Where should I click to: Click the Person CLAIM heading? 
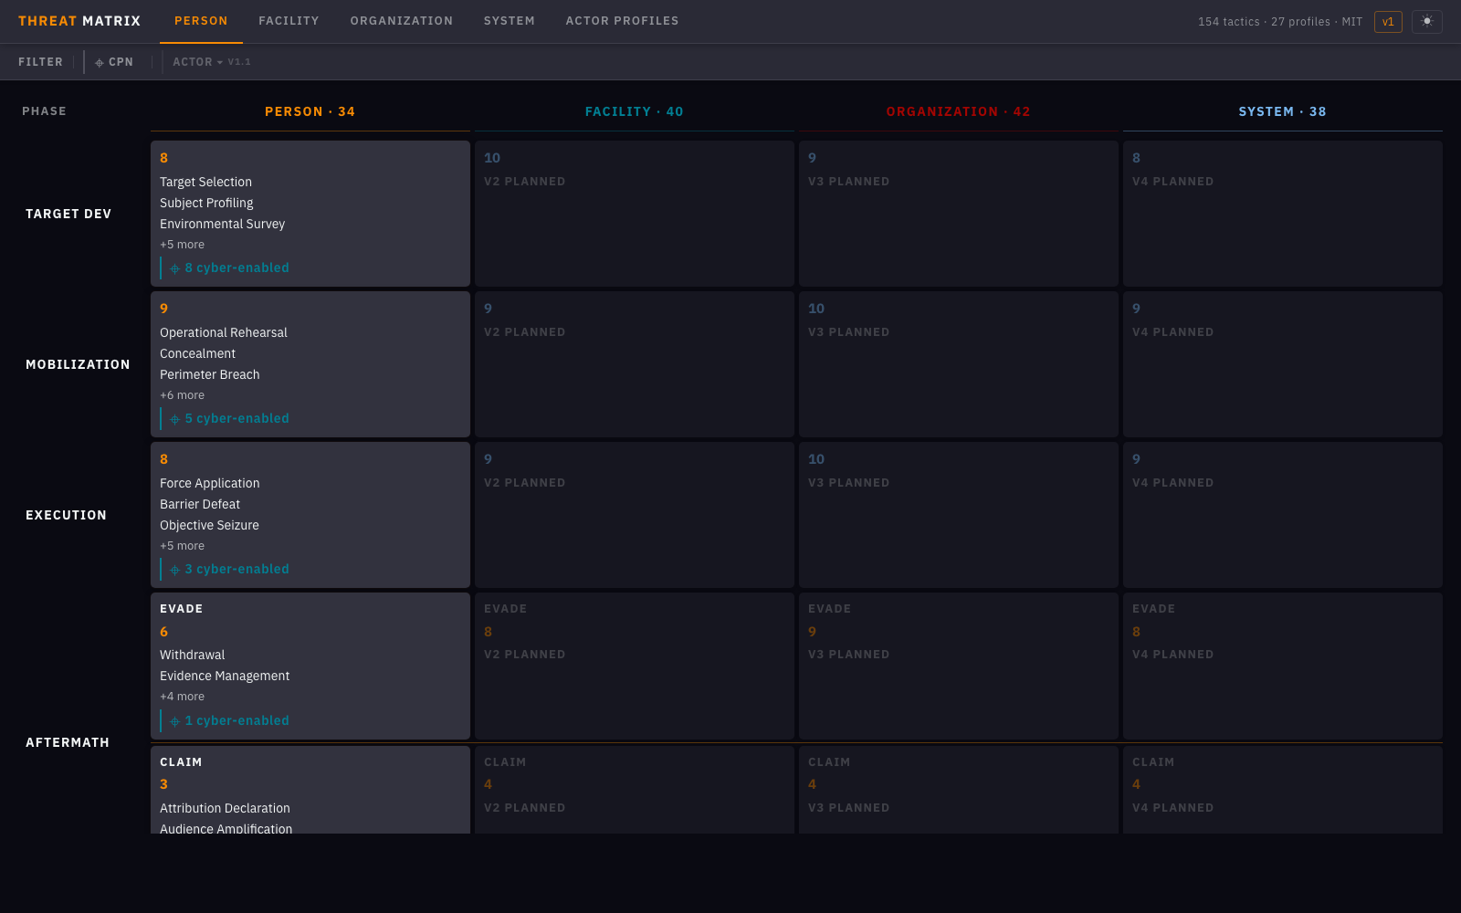[181, 762]
